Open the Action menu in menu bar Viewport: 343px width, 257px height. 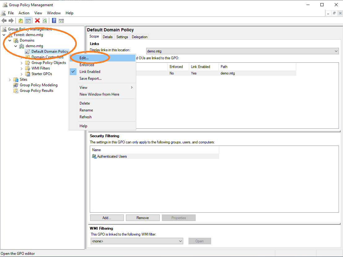(24, 13)
